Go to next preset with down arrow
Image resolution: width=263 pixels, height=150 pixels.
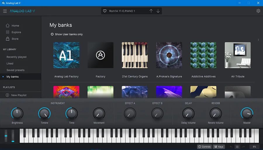[x=158, y=11]
